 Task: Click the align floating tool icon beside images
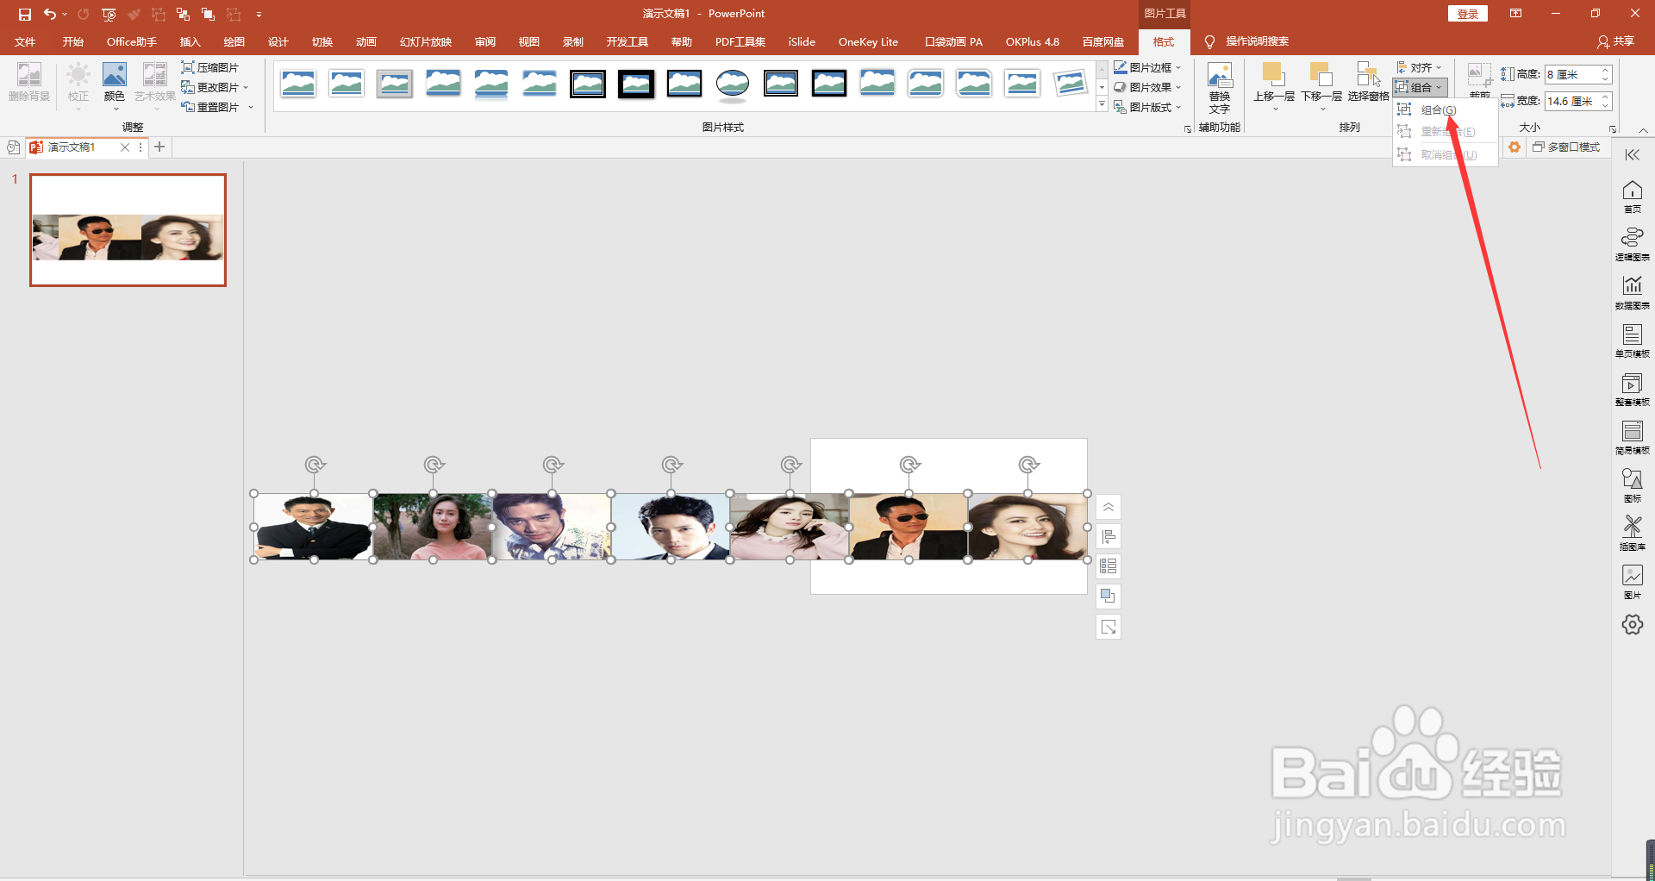pos(1109,537)
